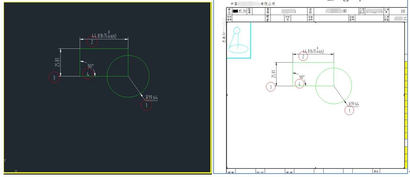Click balloon 4 in the dark viewport
Viewport: 410px width, 177px height.
88,73
